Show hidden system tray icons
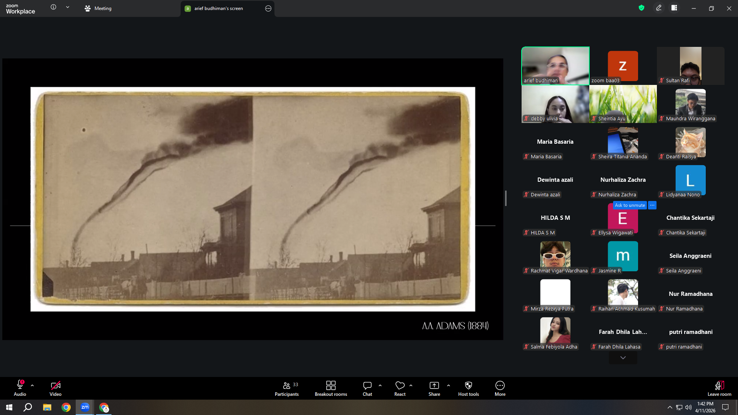Viewport: 738px width, 415px height. [x=670, y=407]
